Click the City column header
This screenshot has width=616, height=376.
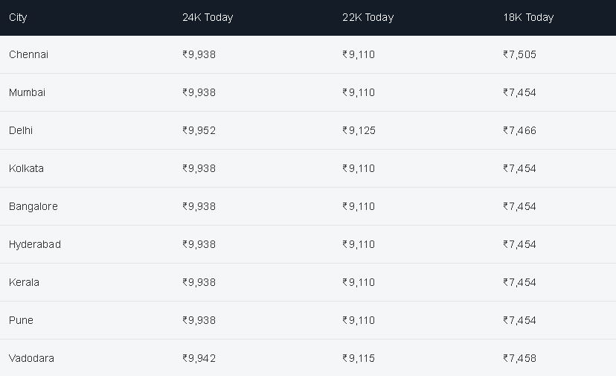18,18
